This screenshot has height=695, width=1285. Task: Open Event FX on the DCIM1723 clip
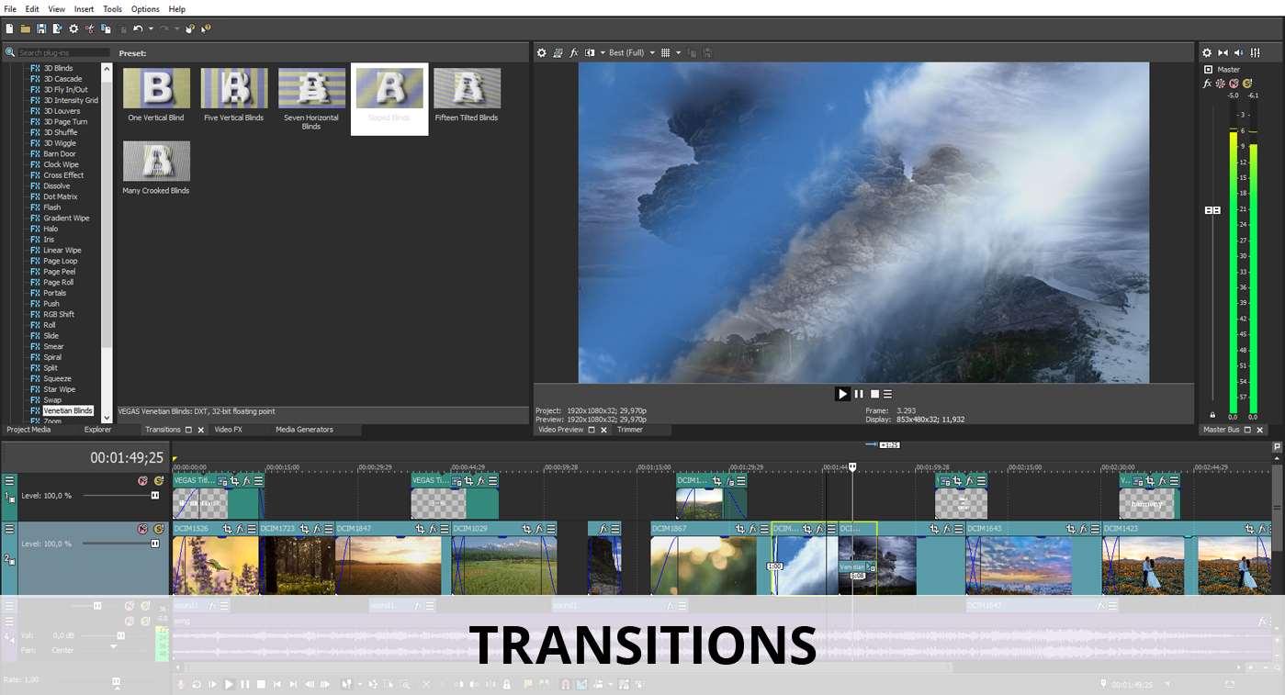point(317,529)
